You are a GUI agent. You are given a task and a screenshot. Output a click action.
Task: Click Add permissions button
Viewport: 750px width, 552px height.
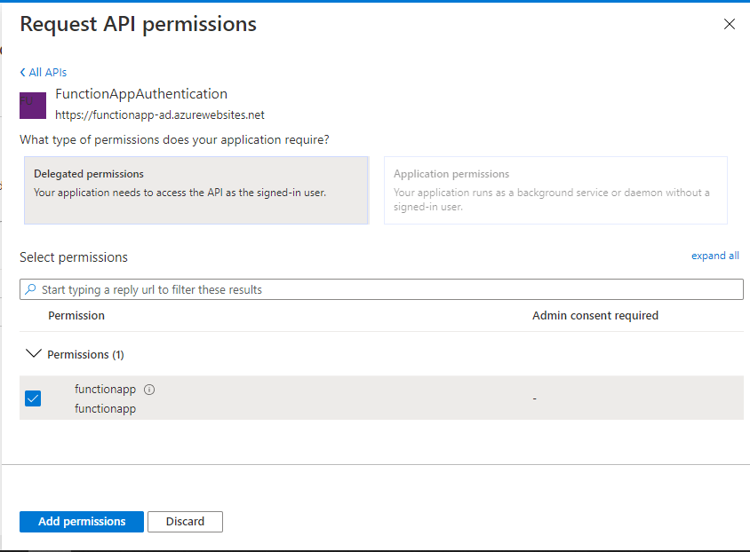point(82,522)
